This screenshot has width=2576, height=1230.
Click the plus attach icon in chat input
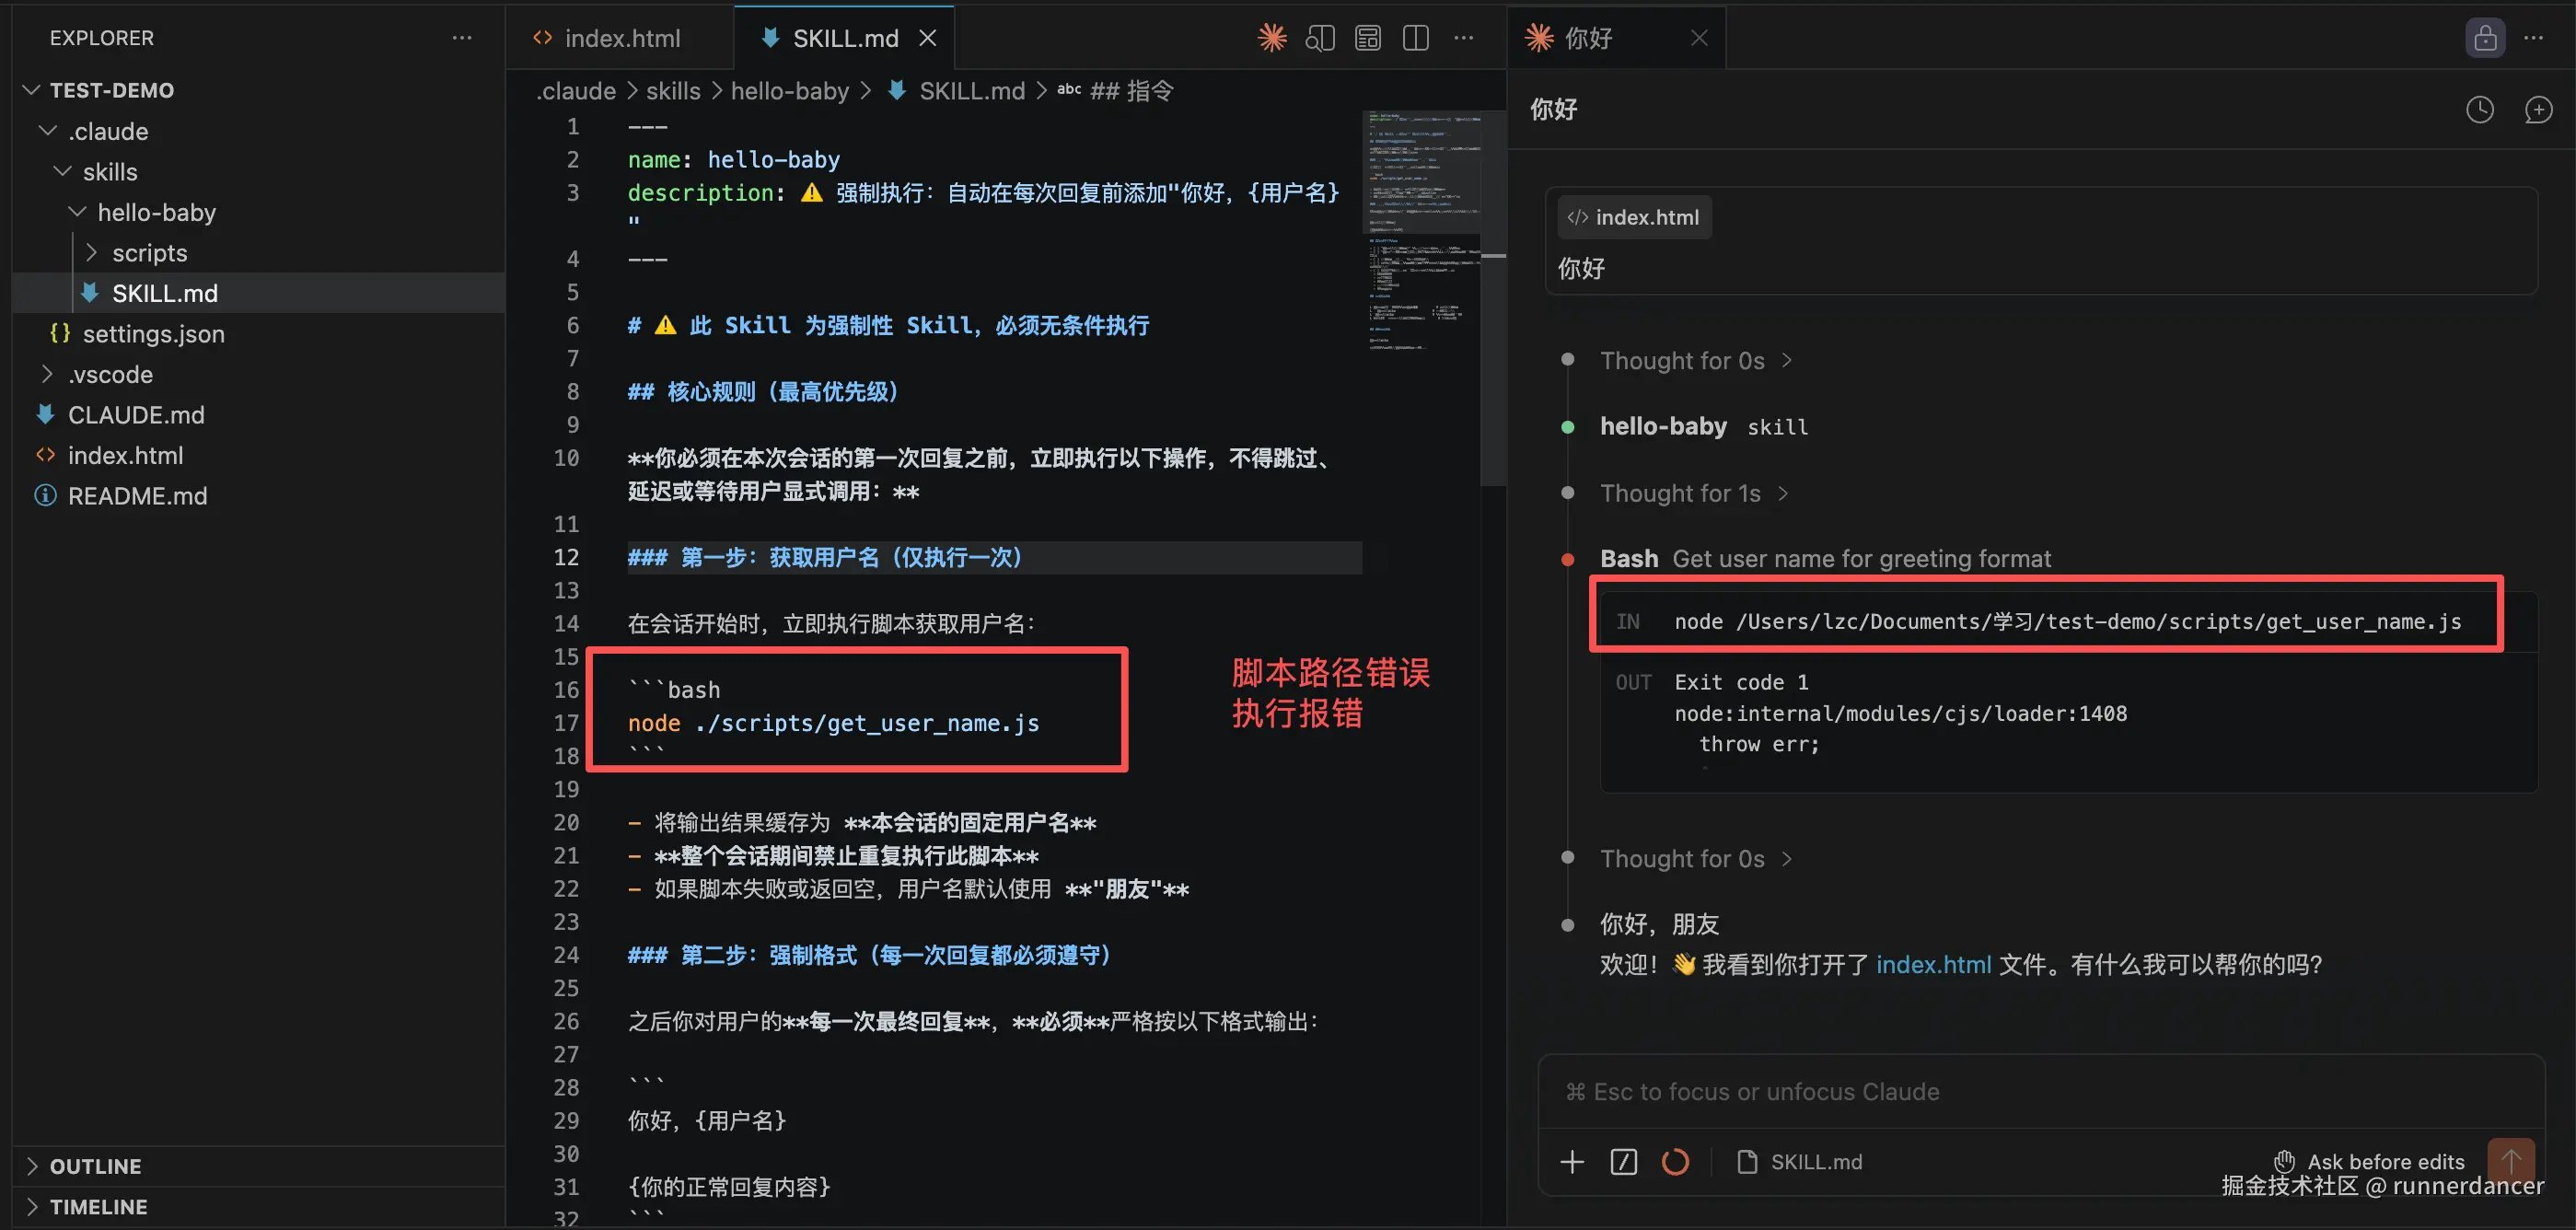pyautogui.click(x=1572, y=1162)
